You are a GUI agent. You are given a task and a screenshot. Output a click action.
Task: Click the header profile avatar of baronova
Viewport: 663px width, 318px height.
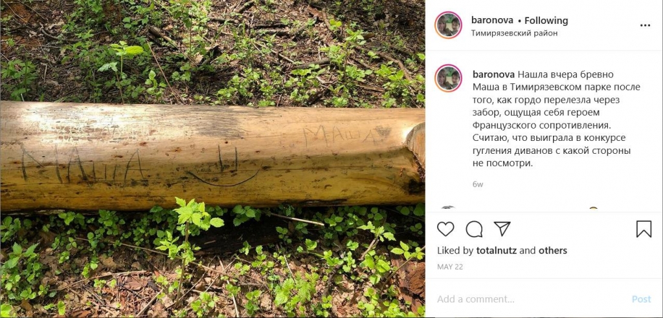tap(449, 25)
